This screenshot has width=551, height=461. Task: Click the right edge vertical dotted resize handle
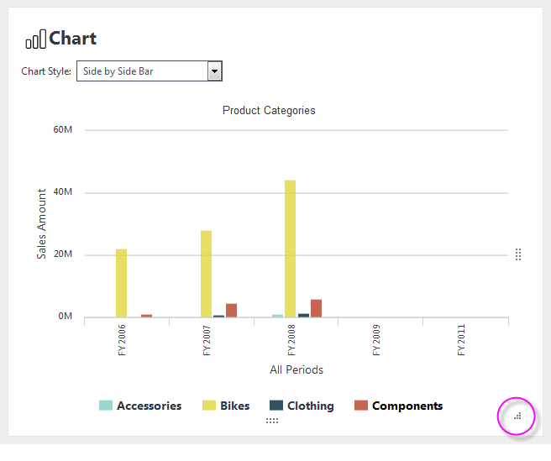tap(518, 254)
